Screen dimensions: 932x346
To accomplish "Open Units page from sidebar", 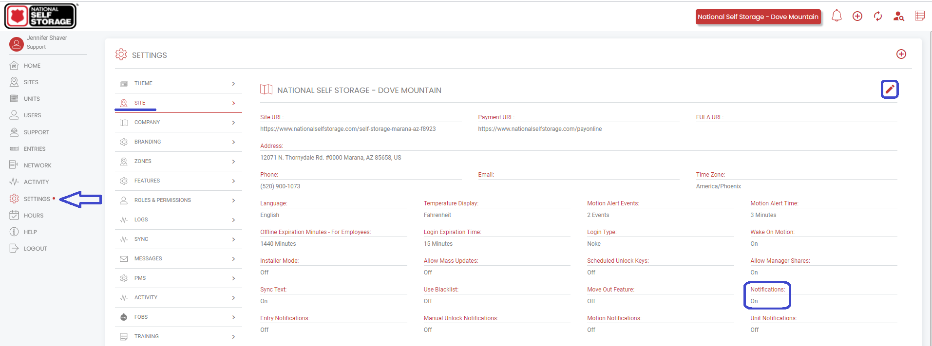I will [x=32, y=99].
